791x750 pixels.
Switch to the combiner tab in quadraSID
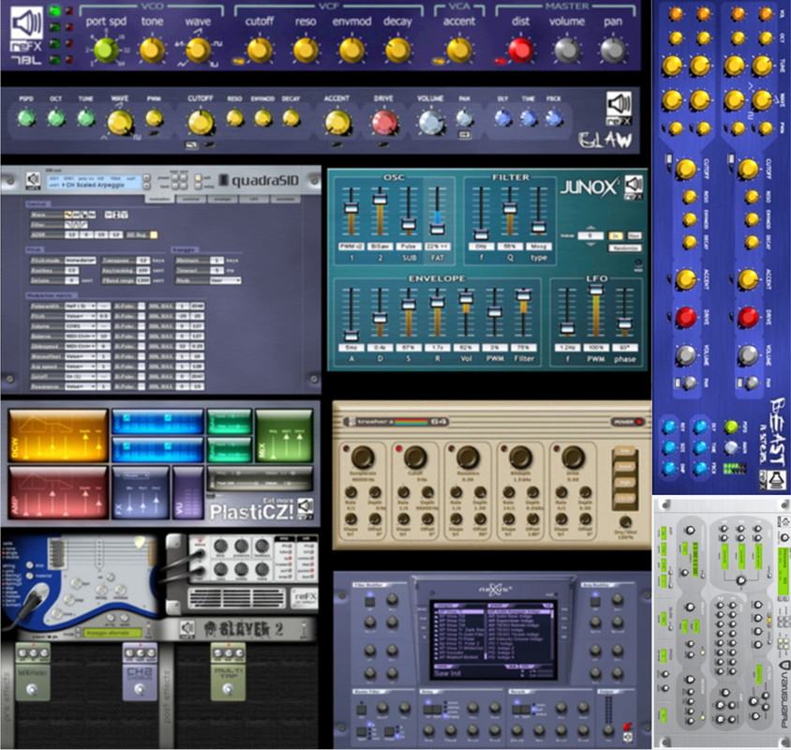pos(191,200)
